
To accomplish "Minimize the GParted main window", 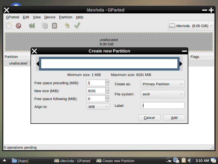I will click(205, 10).
